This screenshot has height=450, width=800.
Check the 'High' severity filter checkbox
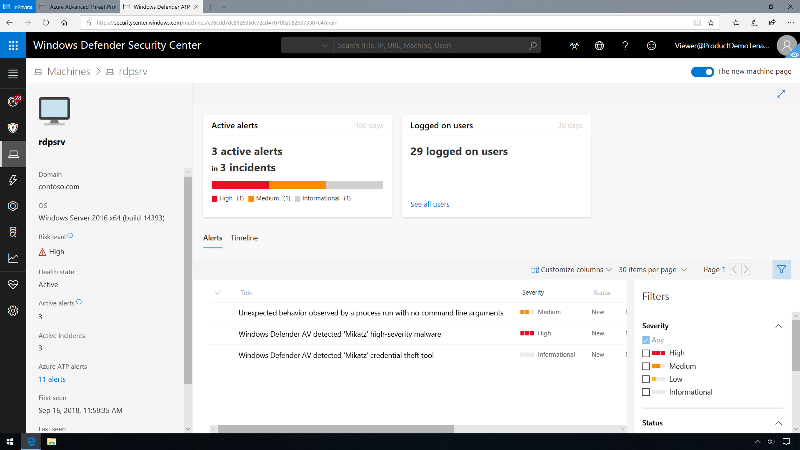tap(645, 352)
